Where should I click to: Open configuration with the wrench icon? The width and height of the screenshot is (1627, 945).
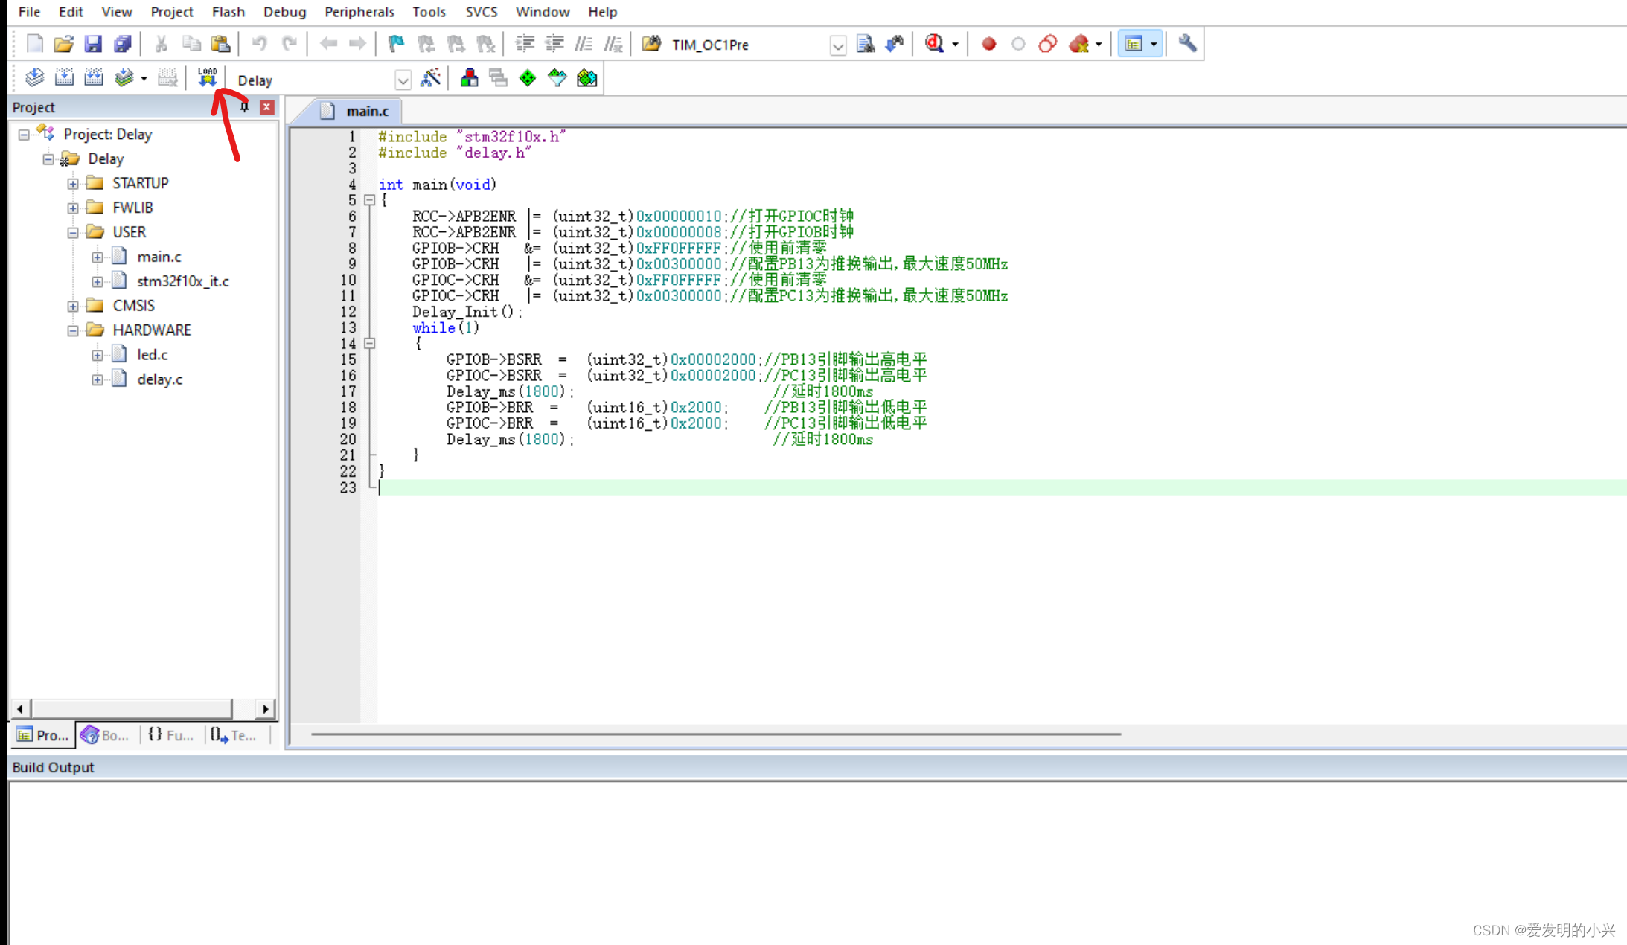pos(1187,44)
